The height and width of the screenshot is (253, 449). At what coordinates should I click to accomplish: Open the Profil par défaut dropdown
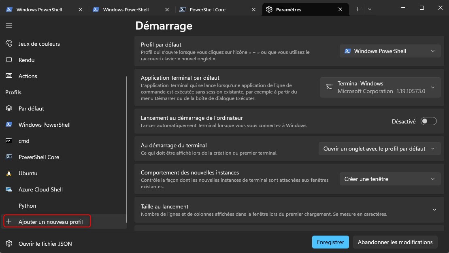pos(390,51)
